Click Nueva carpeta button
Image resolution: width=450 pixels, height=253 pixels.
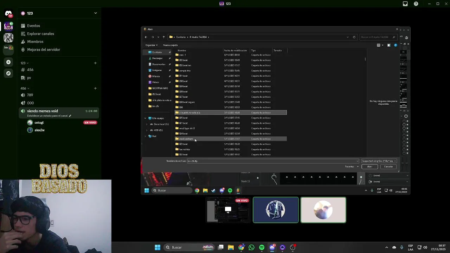pyautogui.click(x=171, y=45)
